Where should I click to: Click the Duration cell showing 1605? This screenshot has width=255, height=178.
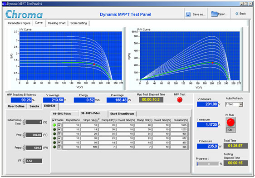[179, 125]
